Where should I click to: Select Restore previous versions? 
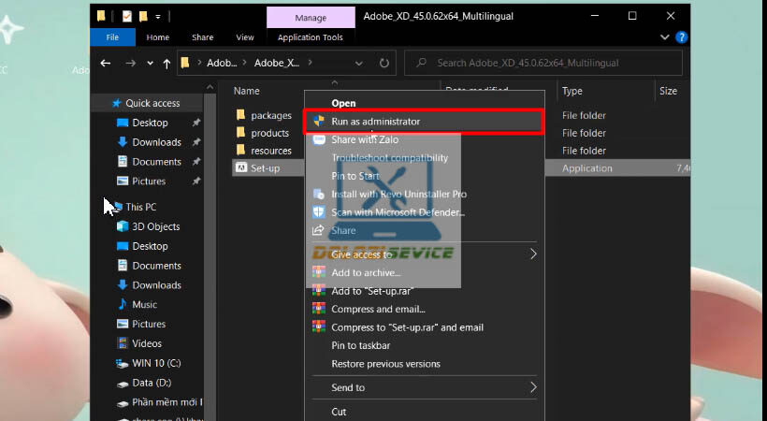pos(424,364)
